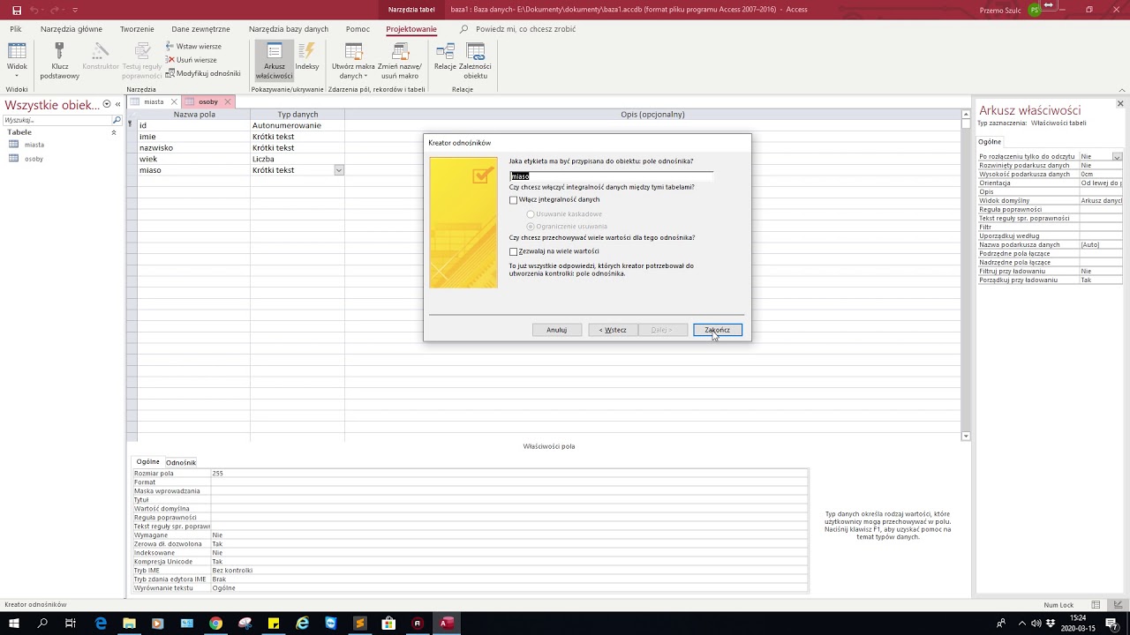Screen dimensions: 1130x635
Task: Open 'Po rozłączeniu tylko do odczytu' dropdown arrow
Action: pos(1117,157)
